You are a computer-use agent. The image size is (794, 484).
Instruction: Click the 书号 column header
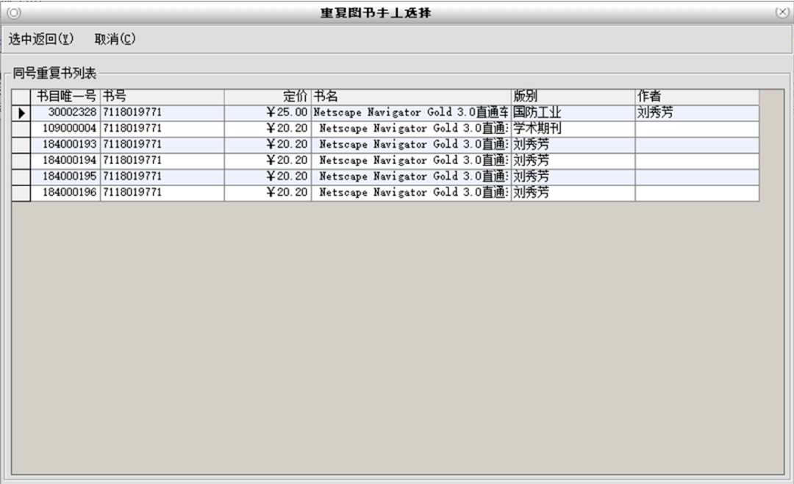click(x=162, y=97)
